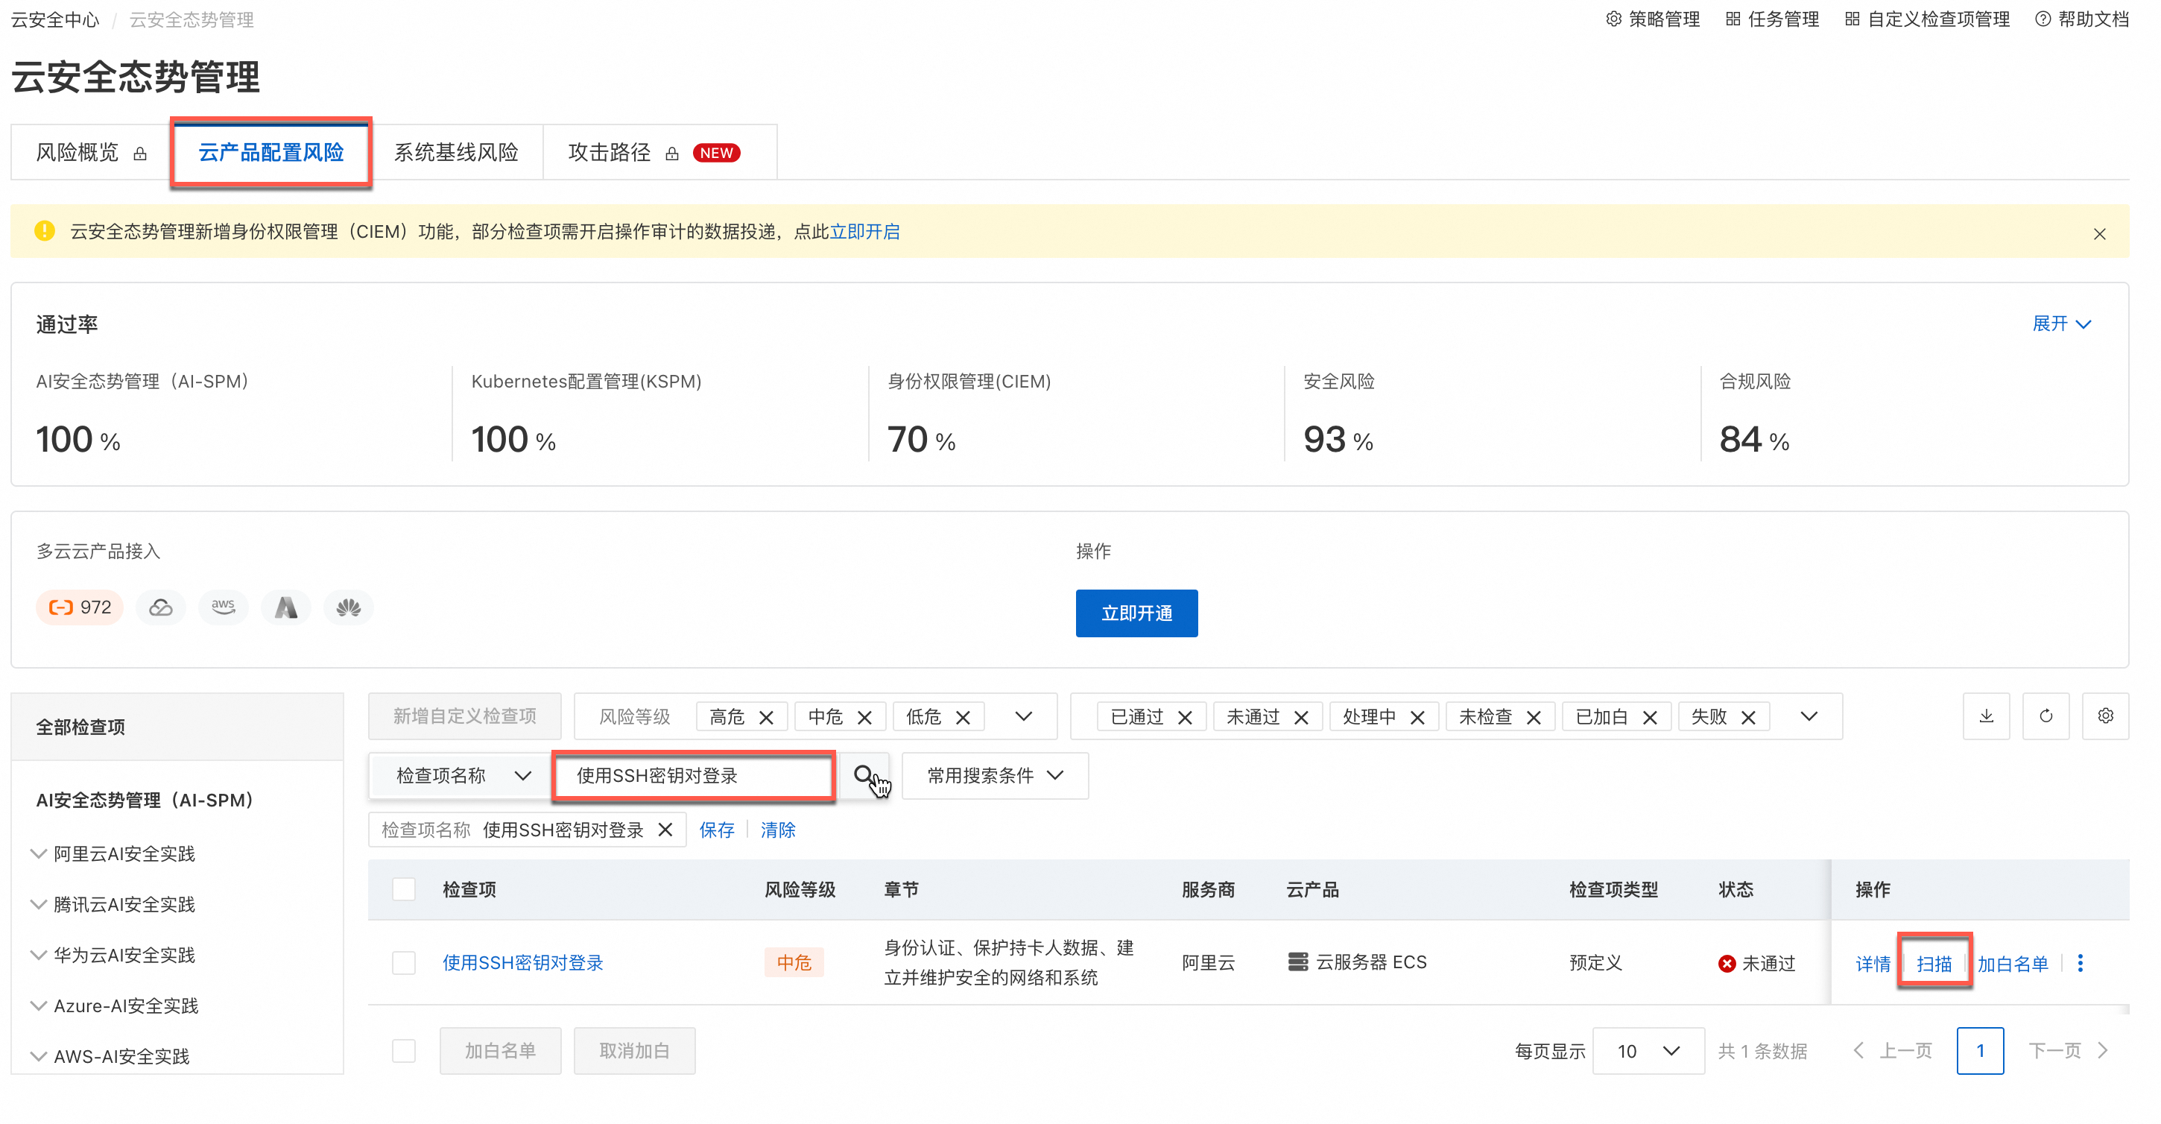The image size is (2161, 1124).
Task: Expand the 阿里云AI安全实践 tree node
Action: pyautogui.click(x=39, y=853)
